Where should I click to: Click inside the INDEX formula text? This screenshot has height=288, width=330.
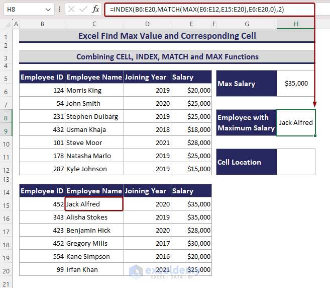(201, 10)
